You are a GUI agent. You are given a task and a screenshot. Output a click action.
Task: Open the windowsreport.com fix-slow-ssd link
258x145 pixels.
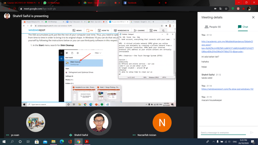click(x=227, y=89)
